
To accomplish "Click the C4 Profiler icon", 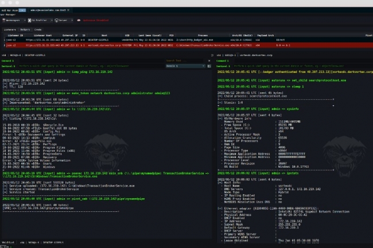I will 29,21.
